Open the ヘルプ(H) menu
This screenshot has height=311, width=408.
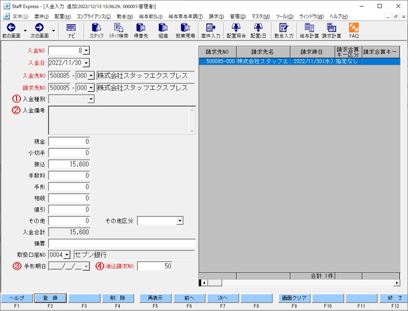[339, 17]
